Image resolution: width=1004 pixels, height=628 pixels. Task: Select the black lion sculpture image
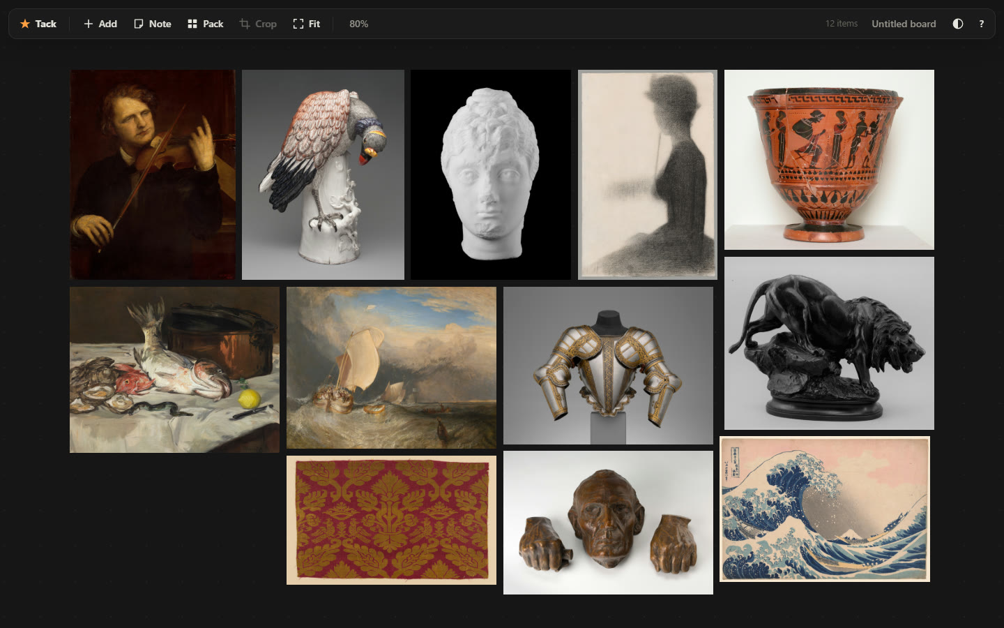click(x=829, y=343)
